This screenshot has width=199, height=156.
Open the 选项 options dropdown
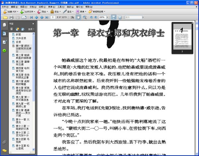click(31, 29)
